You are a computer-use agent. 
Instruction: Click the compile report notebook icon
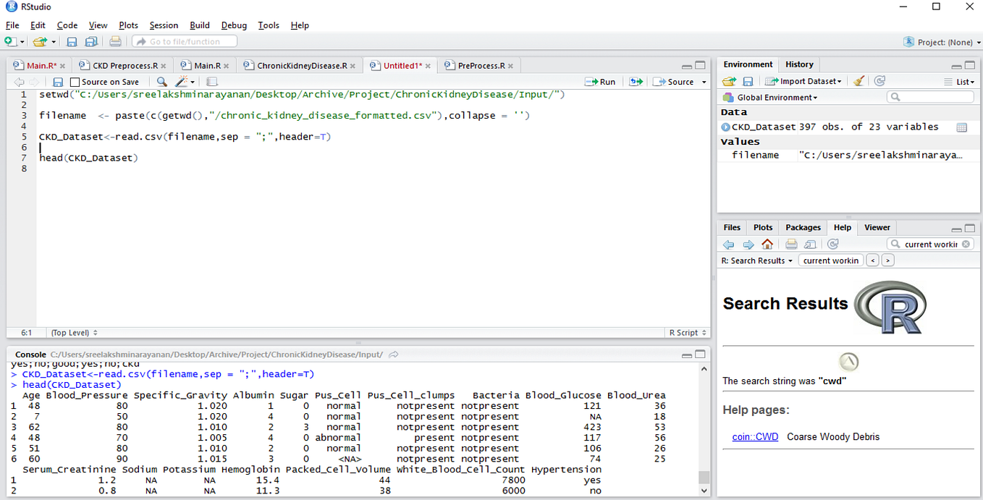click(212, 82)
